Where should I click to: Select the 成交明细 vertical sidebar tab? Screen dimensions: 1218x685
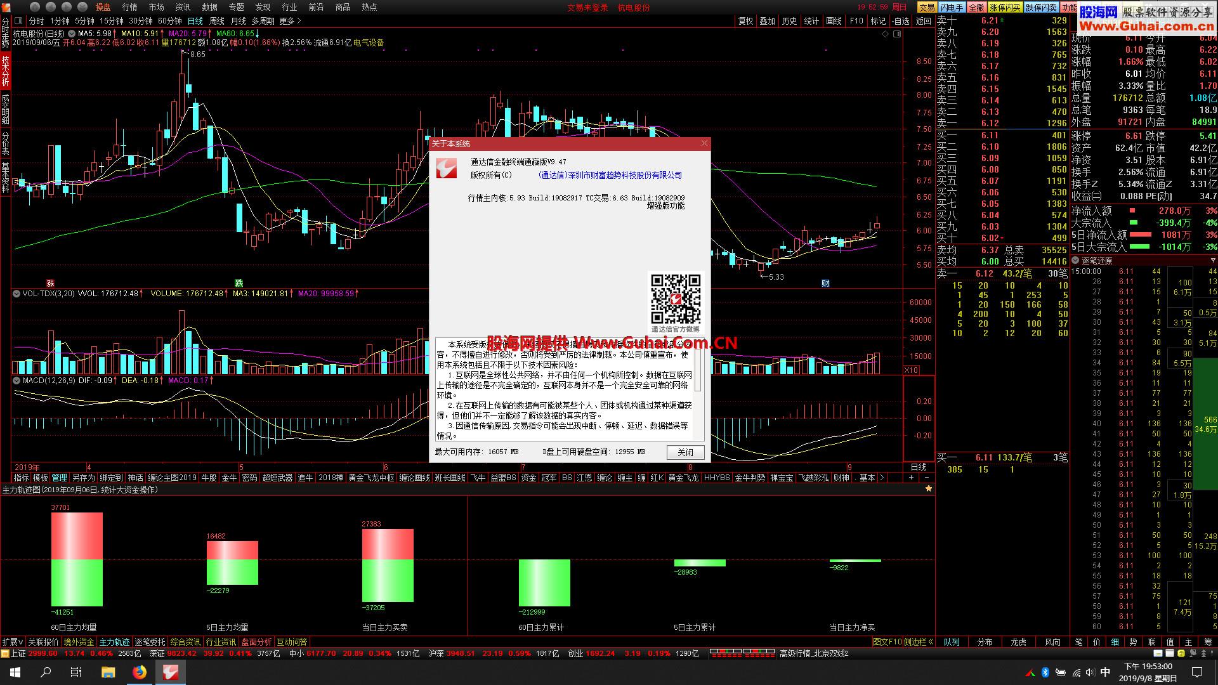(5, 108)
